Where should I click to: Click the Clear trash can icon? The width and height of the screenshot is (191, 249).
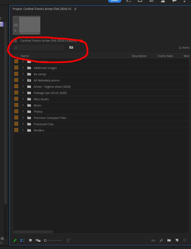(x=185, y=240)
